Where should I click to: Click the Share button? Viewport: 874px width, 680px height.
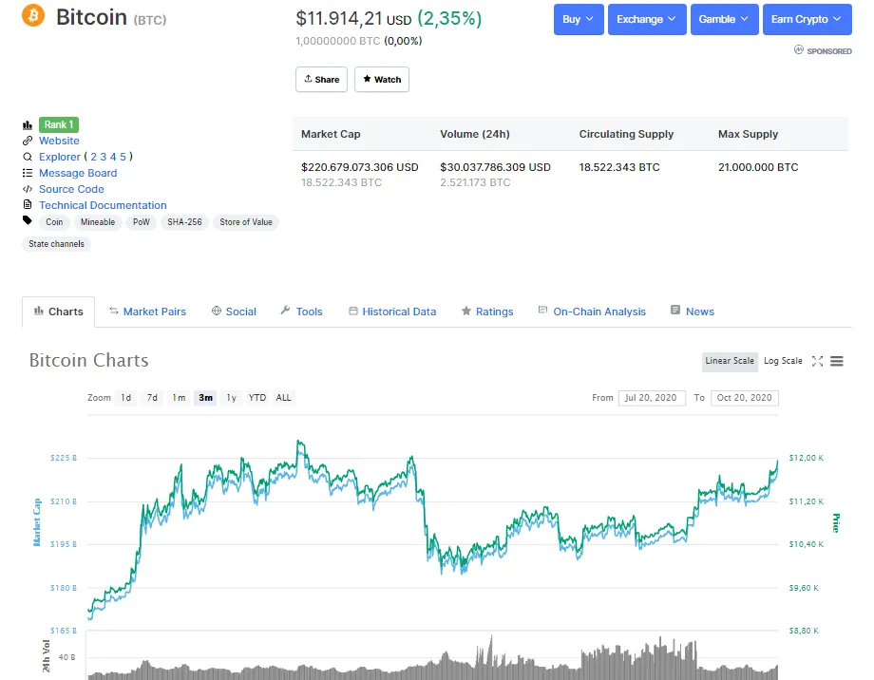[322, 79]
